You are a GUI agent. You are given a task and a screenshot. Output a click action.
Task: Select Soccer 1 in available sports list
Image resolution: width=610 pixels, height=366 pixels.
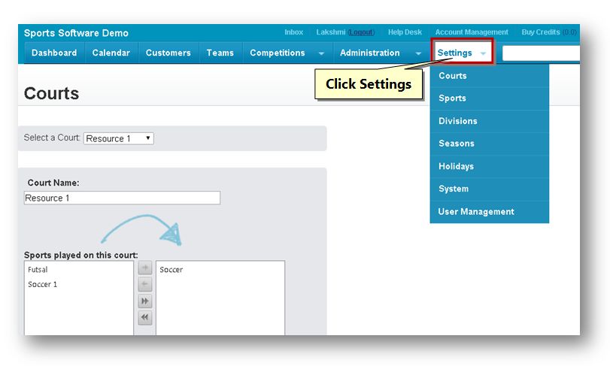(x=42, y=284)
